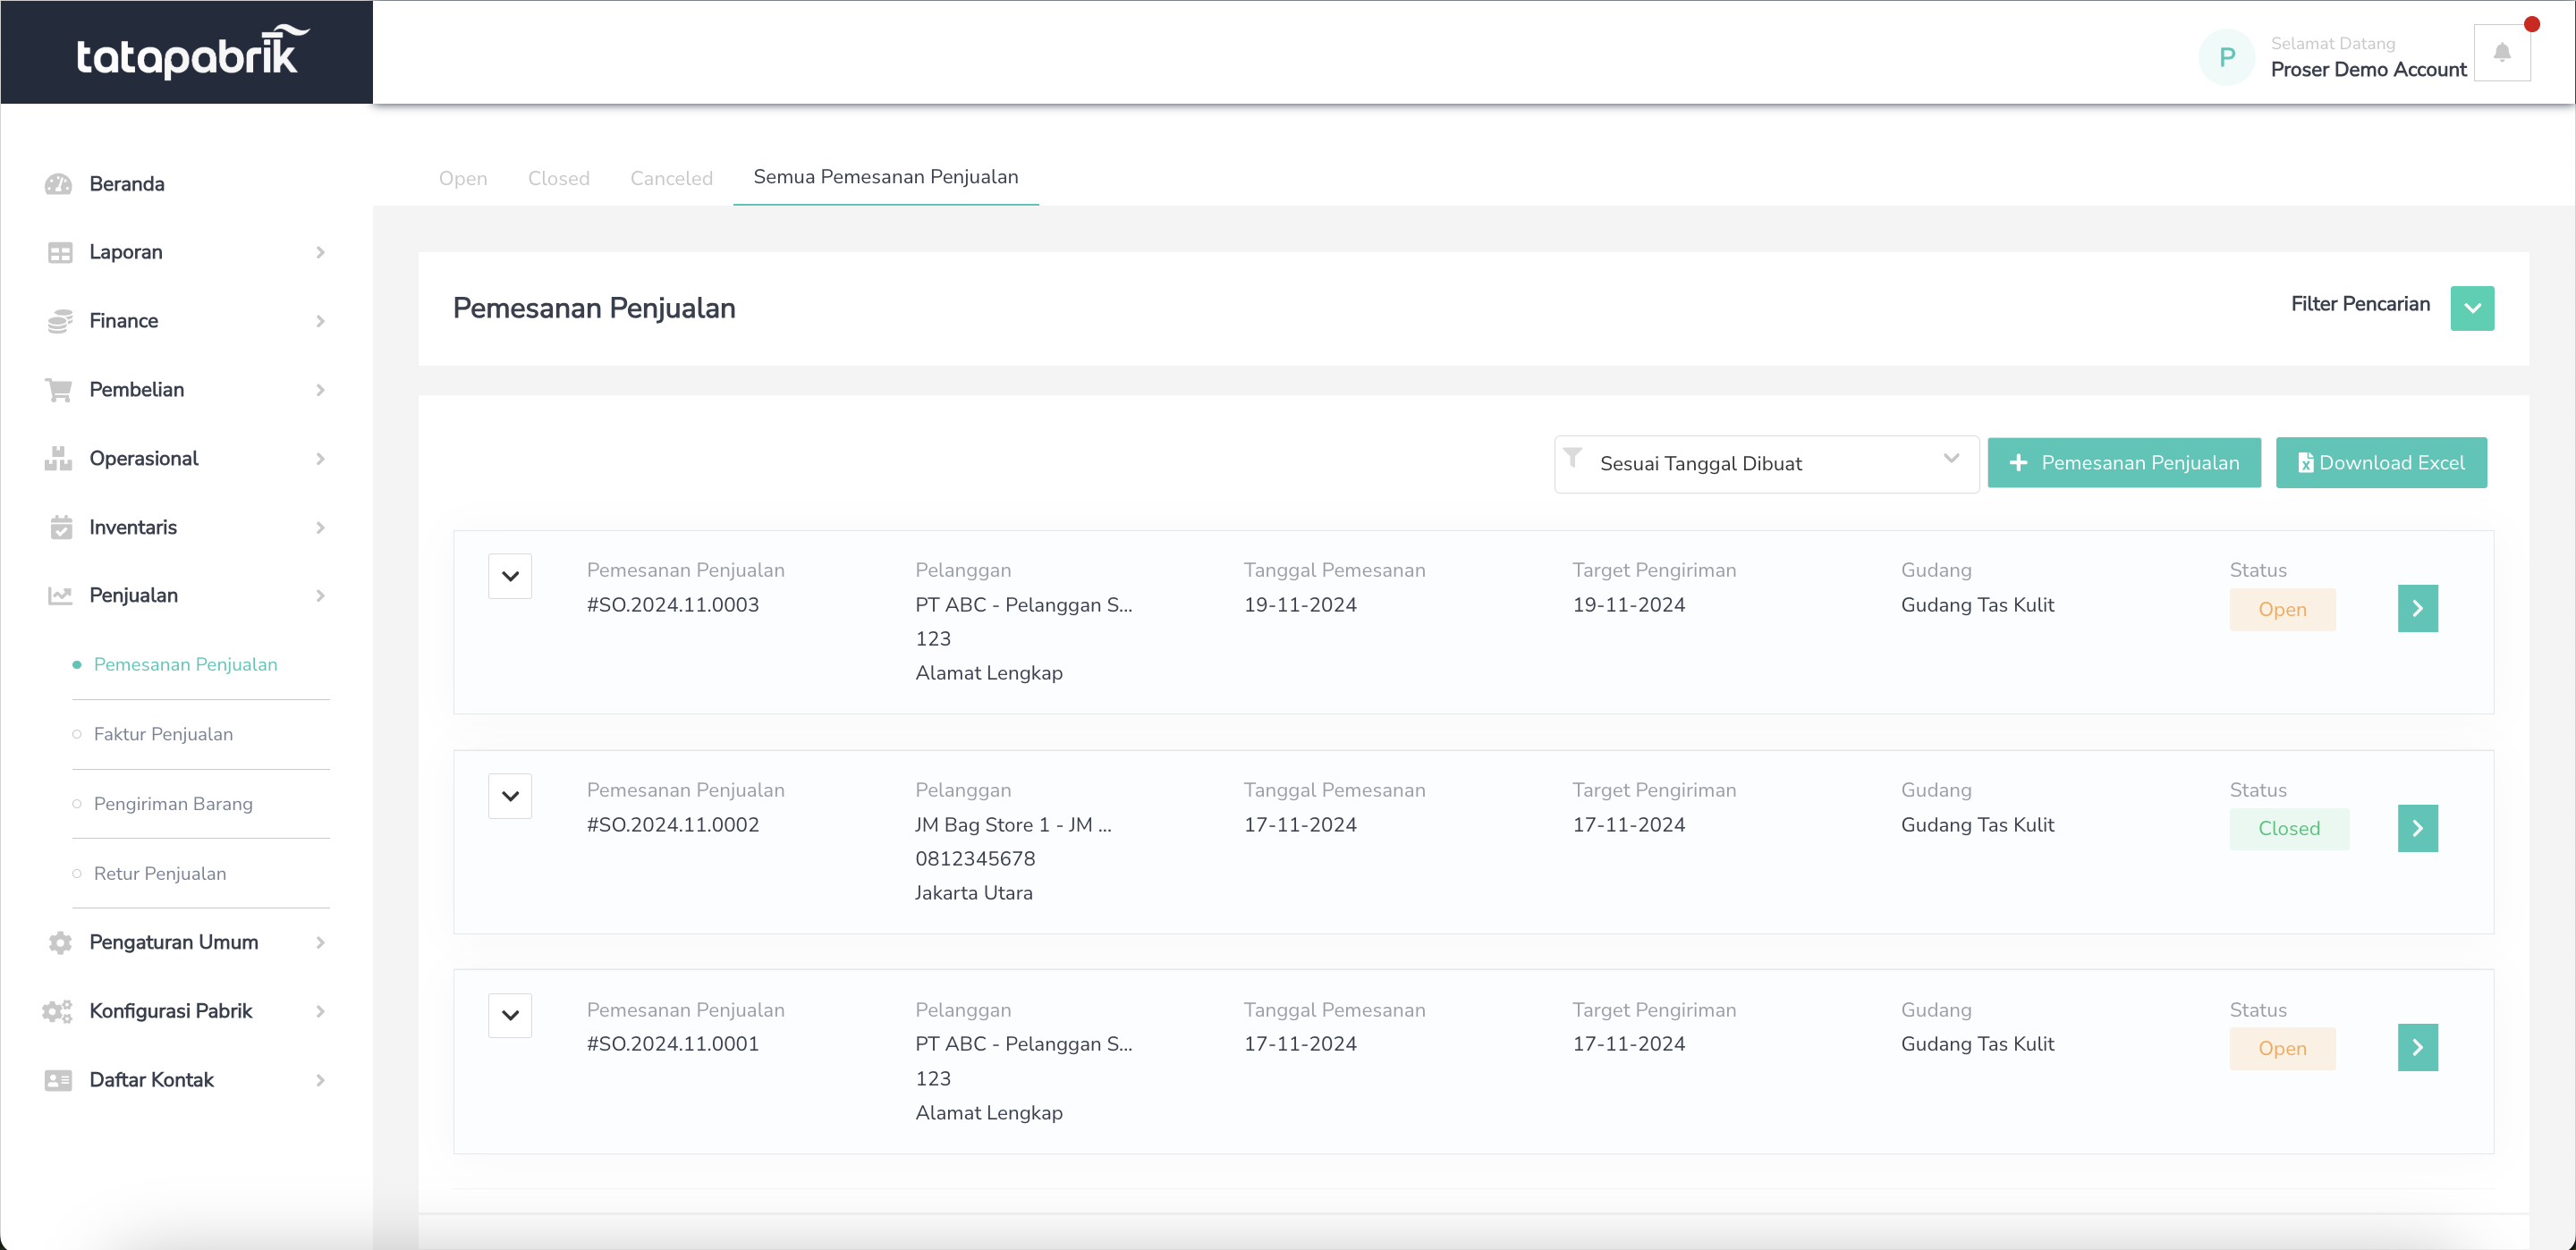2576x1250 pixels.
Task: Click the Beranda dashboard icon
Action: click(59, 184)
